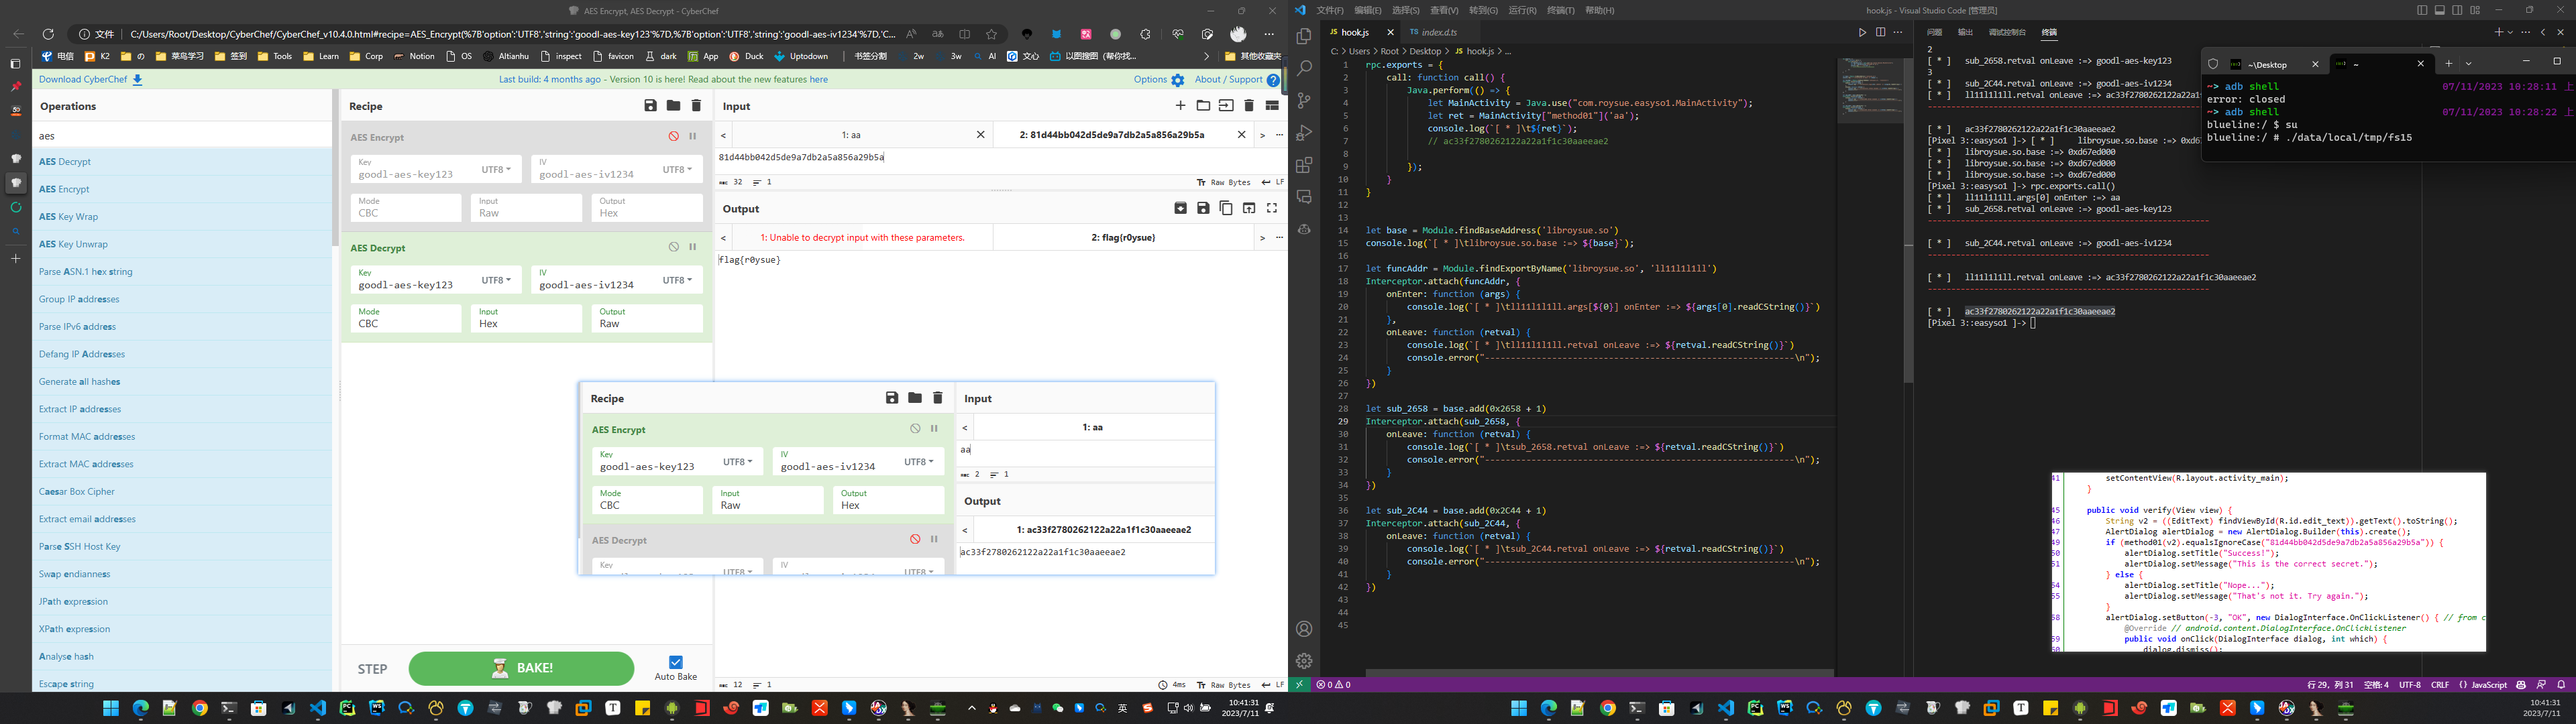Add a new input tab in CyberChef

tap(1180, 106)
